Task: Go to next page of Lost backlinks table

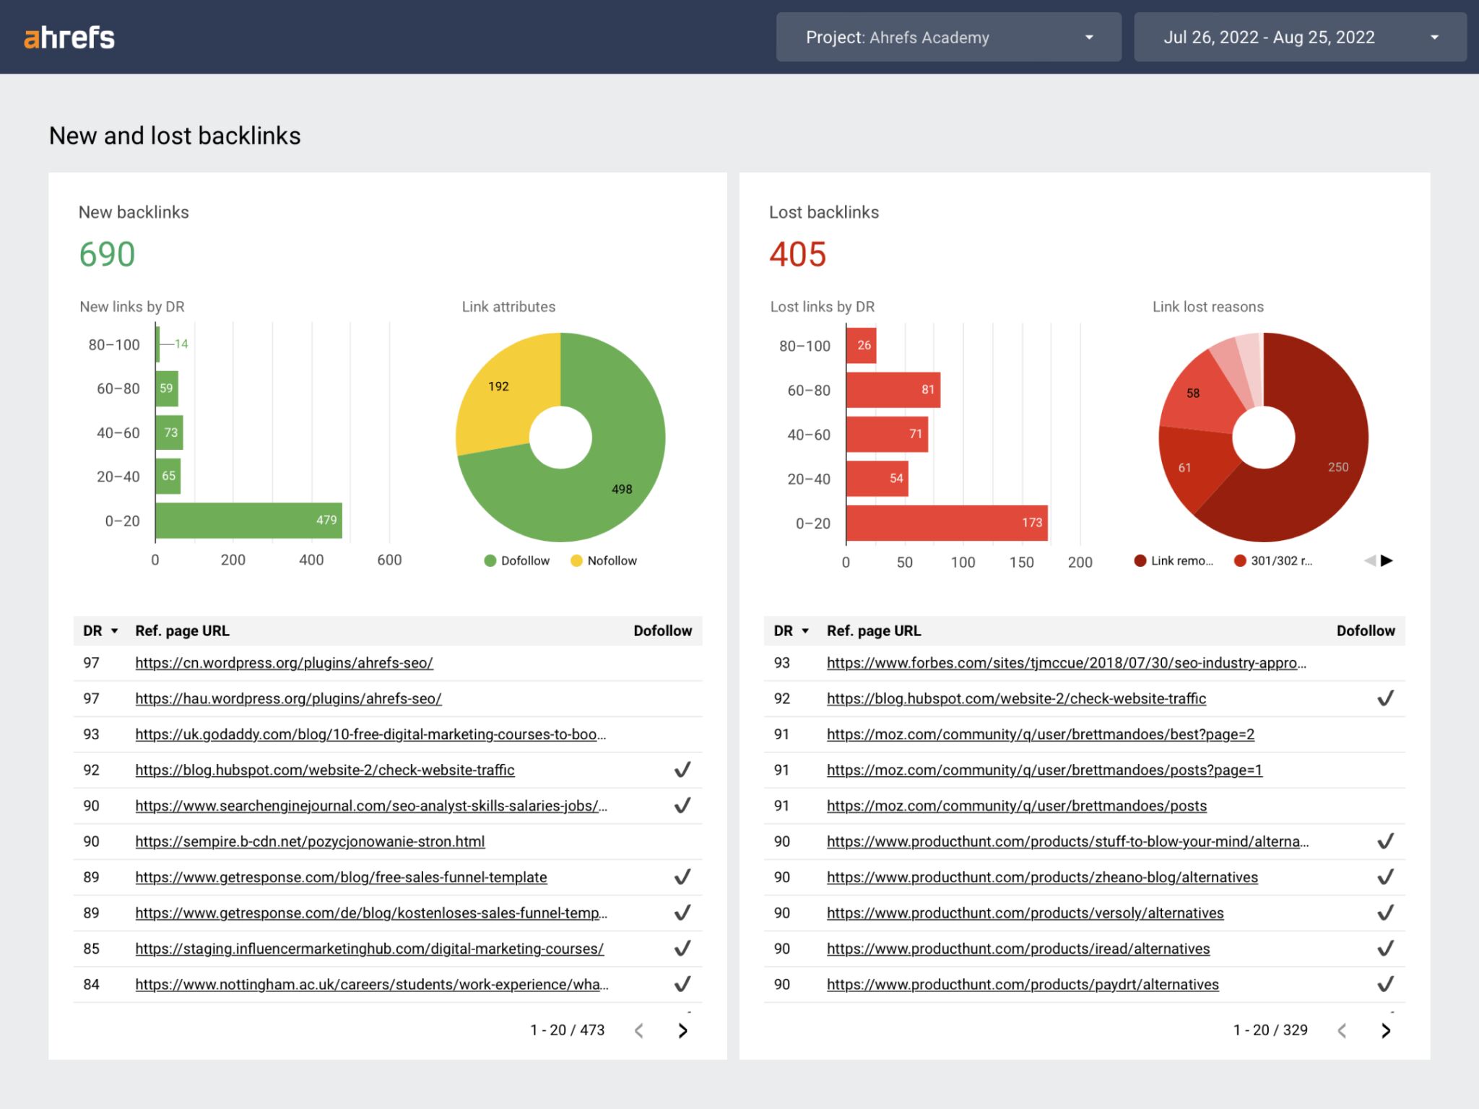Action: 1385,1030
